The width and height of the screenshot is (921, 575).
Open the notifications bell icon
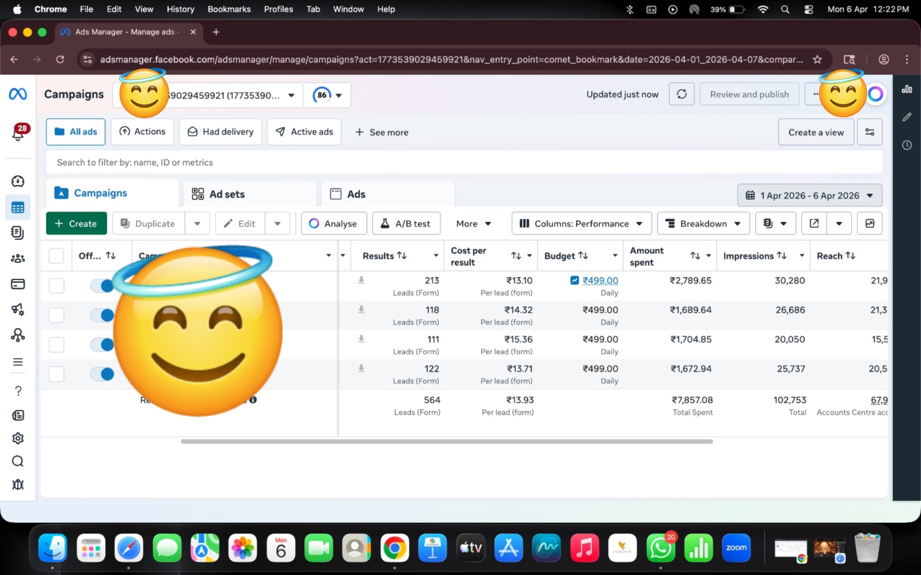[x=18, y=133]
